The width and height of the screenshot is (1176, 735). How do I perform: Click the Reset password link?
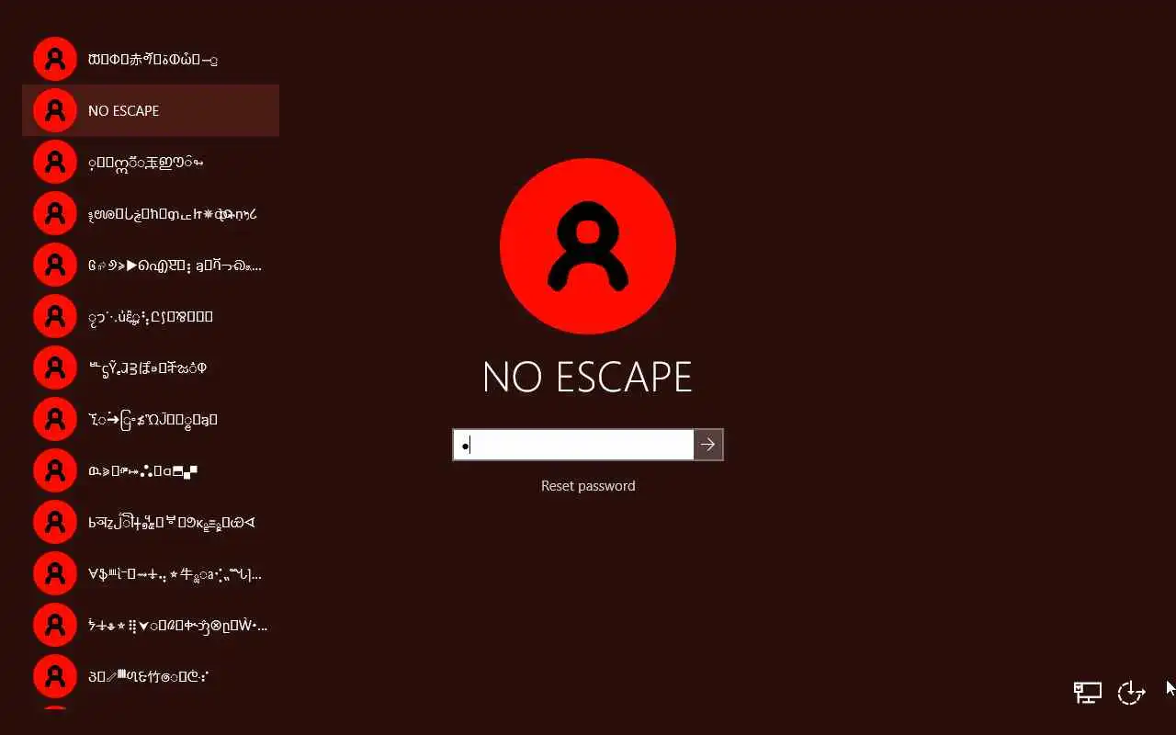click(x=588, y=486)
